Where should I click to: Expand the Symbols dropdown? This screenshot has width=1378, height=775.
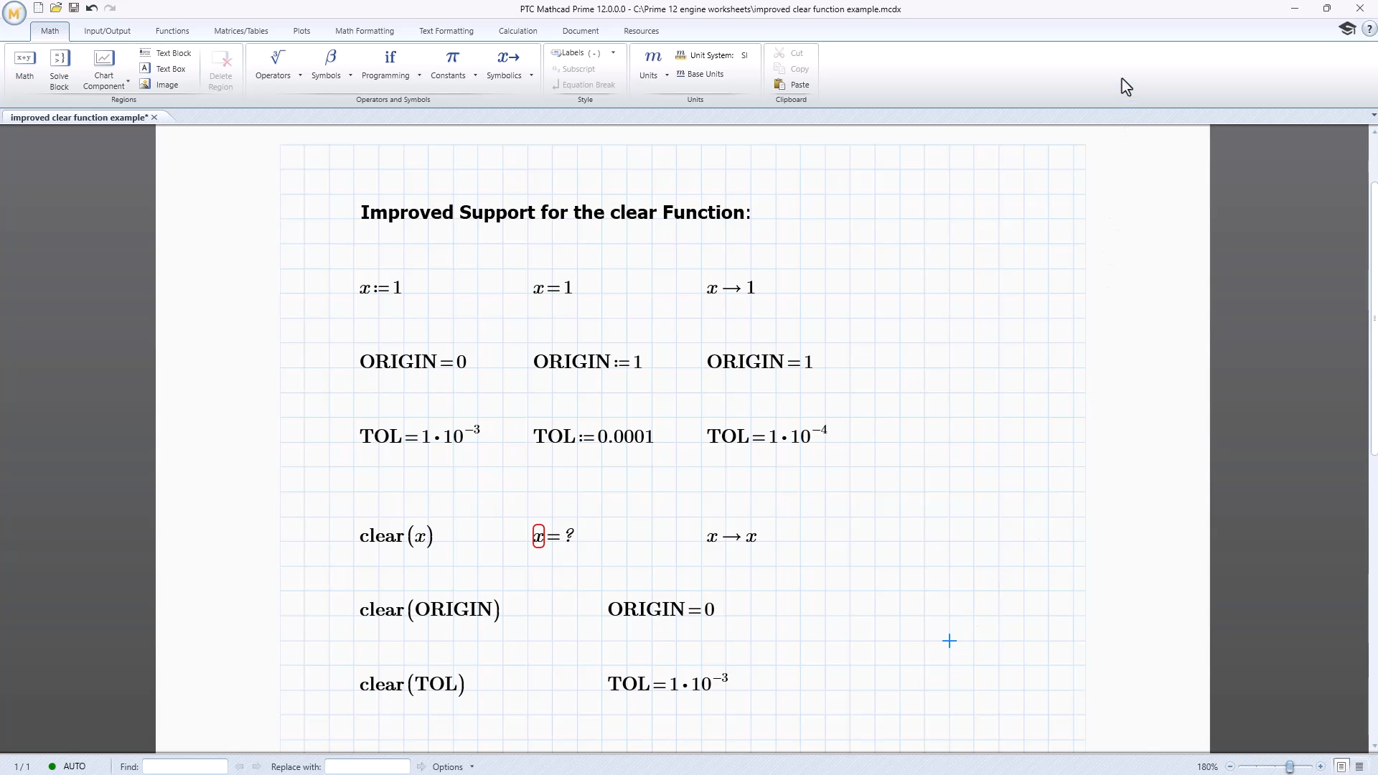pyautogui.click(x=350, y=75)
